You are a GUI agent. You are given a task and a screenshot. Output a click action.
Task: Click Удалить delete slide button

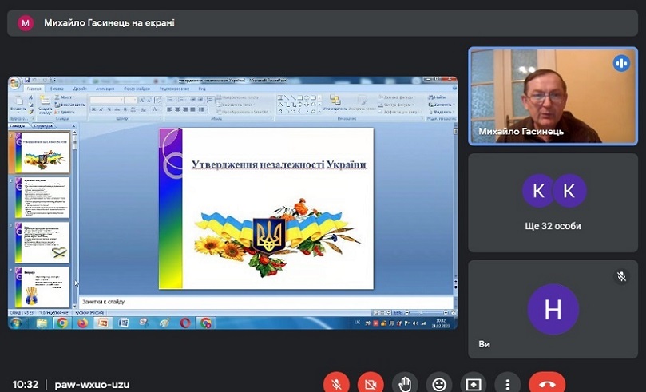tap(65, 112)
